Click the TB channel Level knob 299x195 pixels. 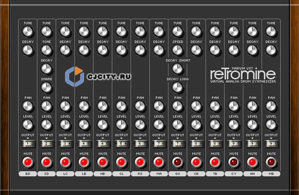point(215,124)
